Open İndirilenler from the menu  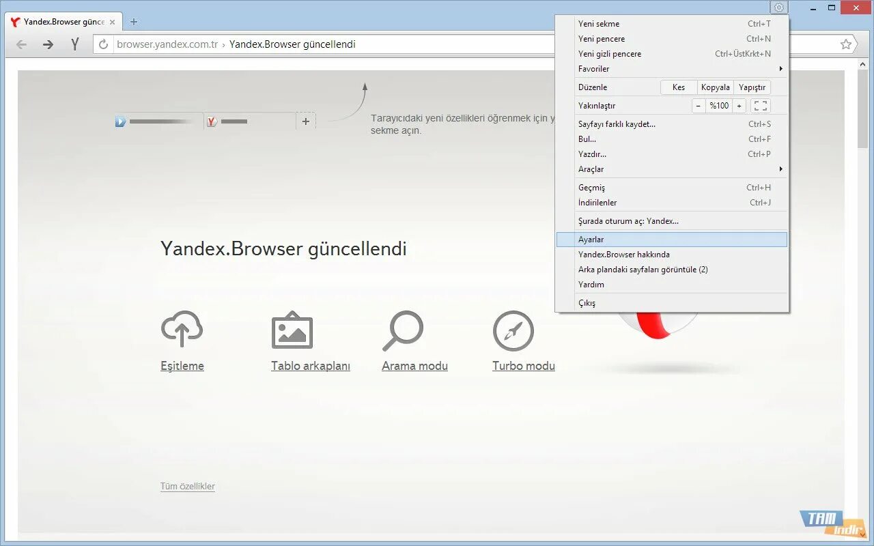tap(673, 203)
